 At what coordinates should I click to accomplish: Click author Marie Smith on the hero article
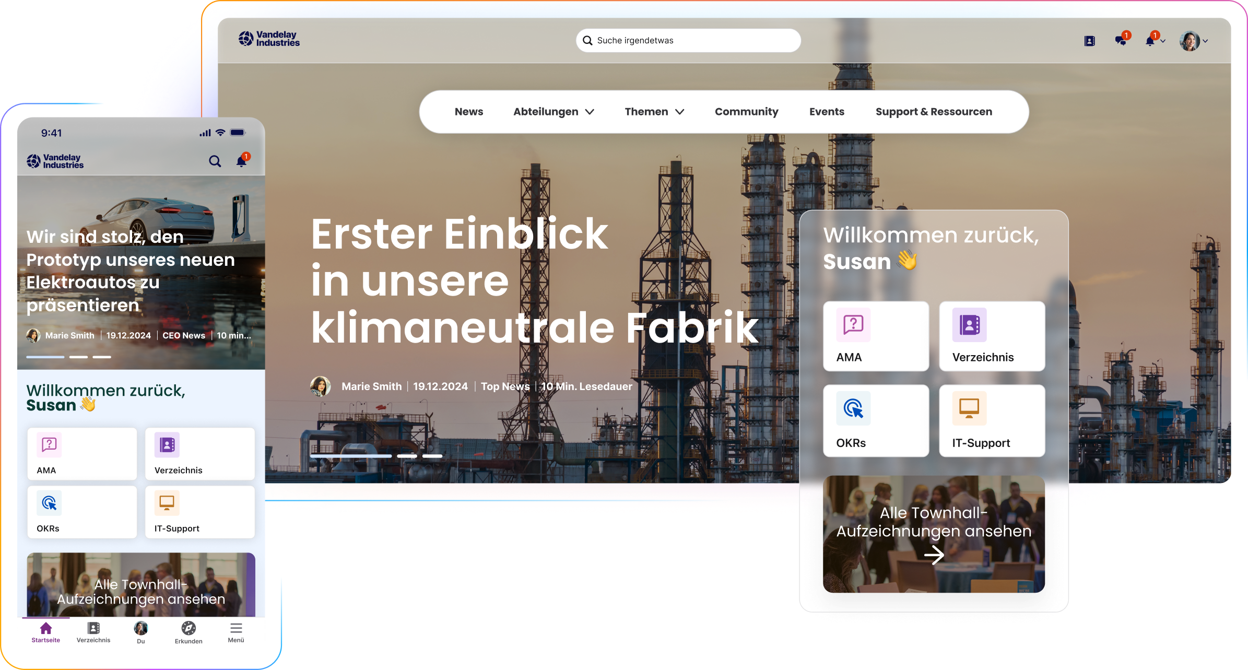coord(371,386)
